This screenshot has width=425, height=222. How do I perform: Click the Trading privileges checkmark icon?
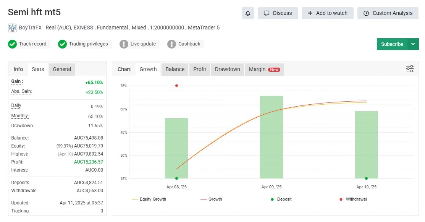(x=62, y=44)
